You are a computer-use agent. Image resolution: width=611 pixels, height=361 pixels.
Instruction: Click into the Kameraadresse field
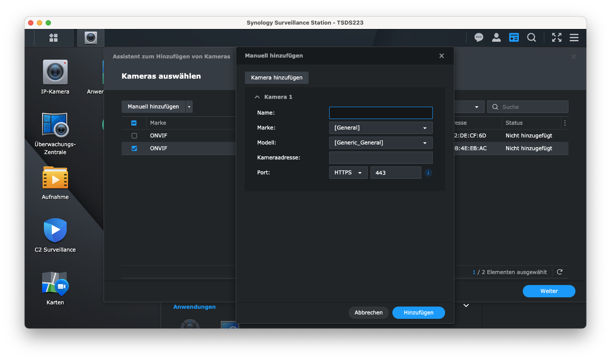(x=381, y=158)
